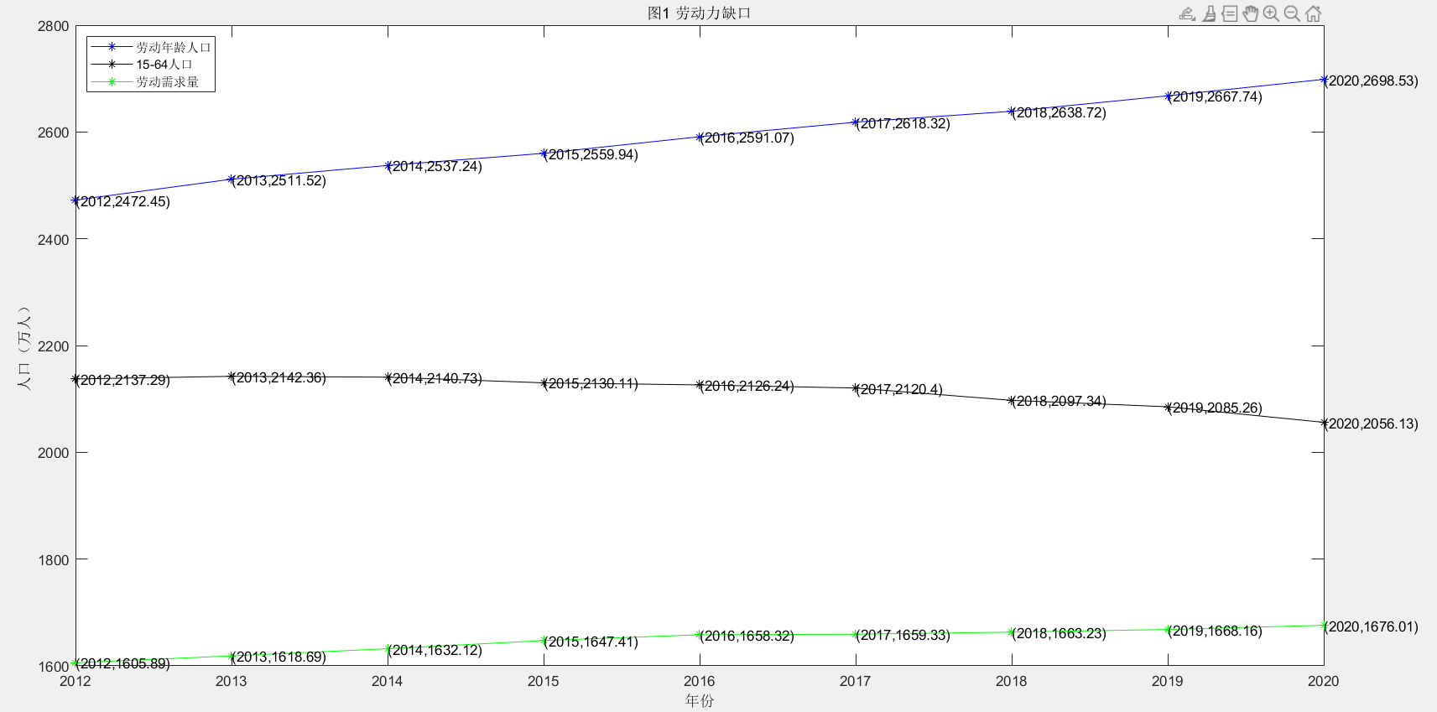The width and height of the screenshot is (1437, 712).
Task: Click the x-axis tick label 2013
Action: point(232,681)
